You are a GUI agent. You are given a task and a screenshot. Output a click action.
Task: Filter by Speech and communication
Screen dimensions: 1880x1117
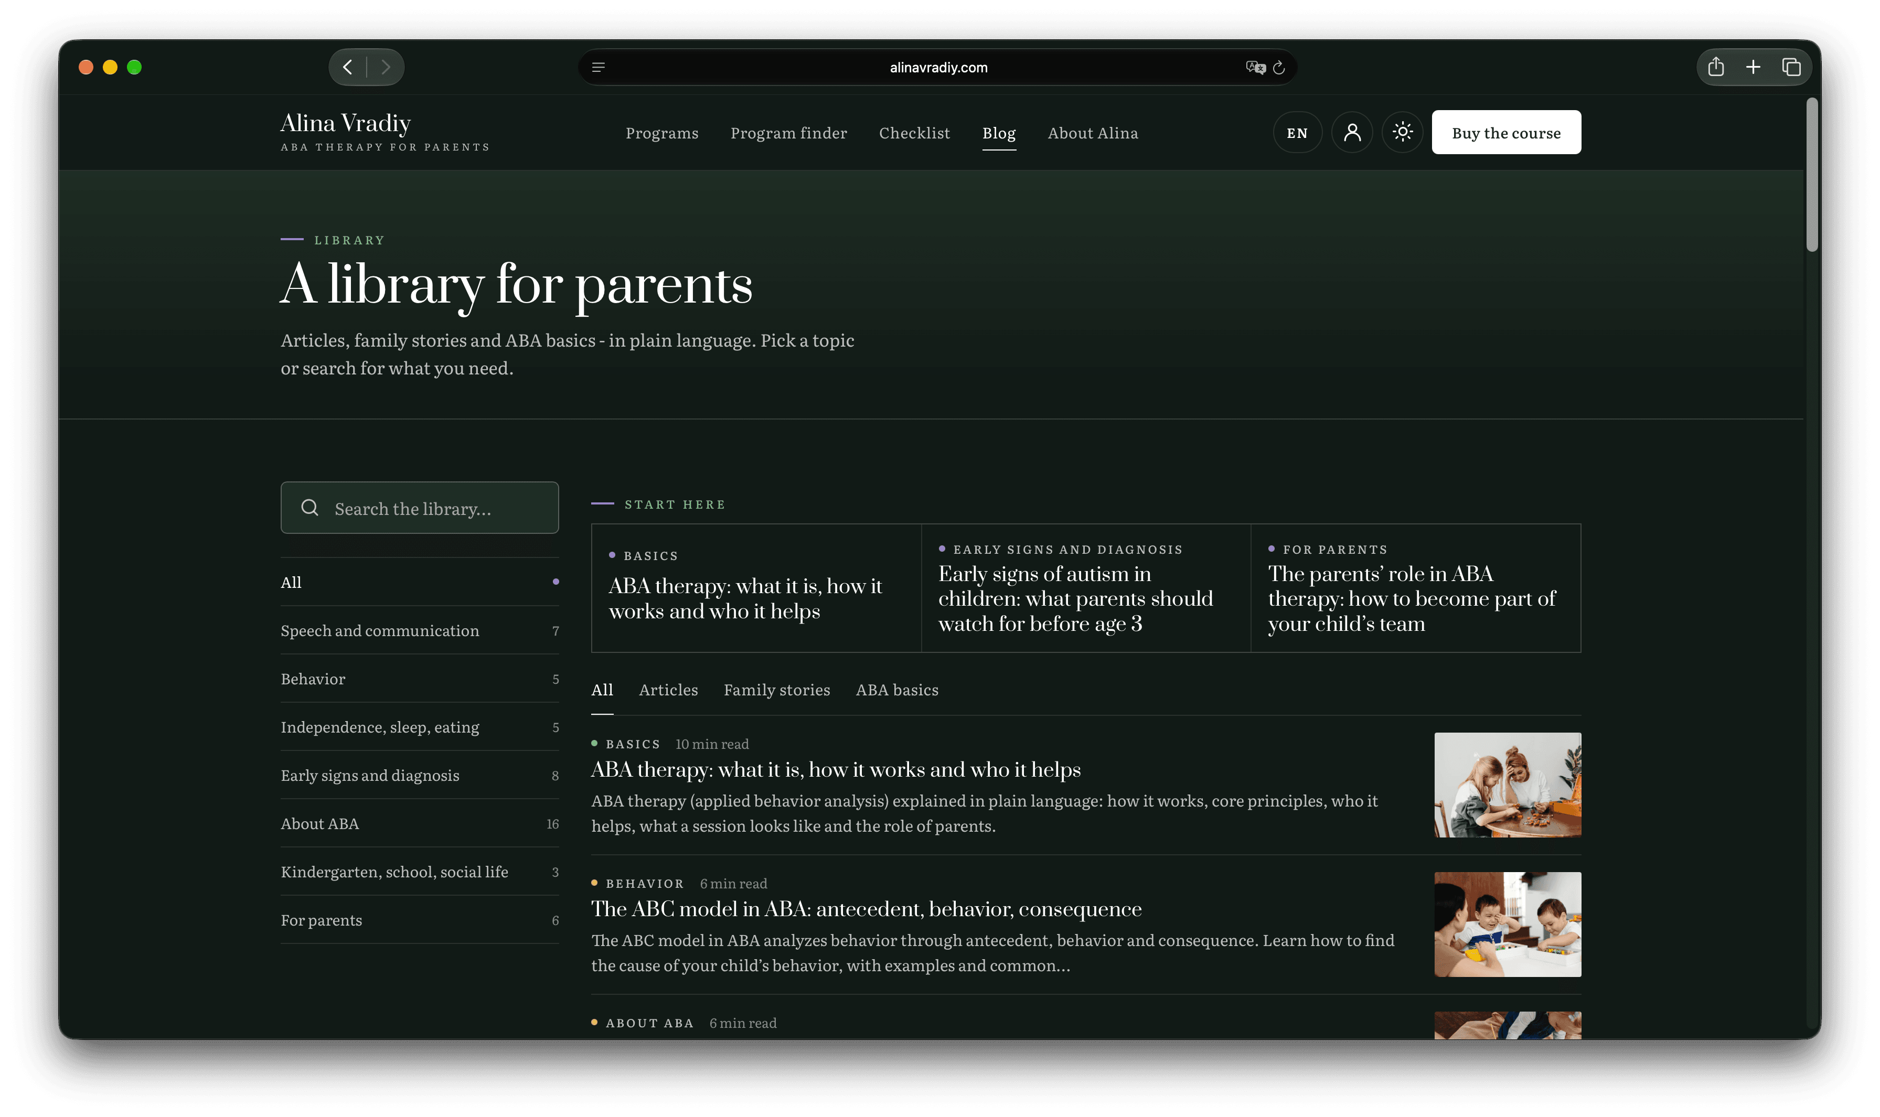click(x=419, y=630)
